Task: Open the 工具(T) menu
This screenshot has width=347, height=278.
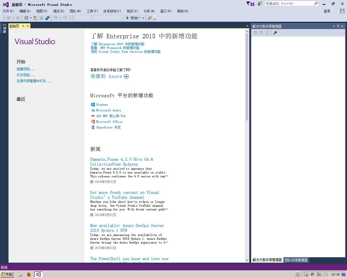Action: pos(92,11)
